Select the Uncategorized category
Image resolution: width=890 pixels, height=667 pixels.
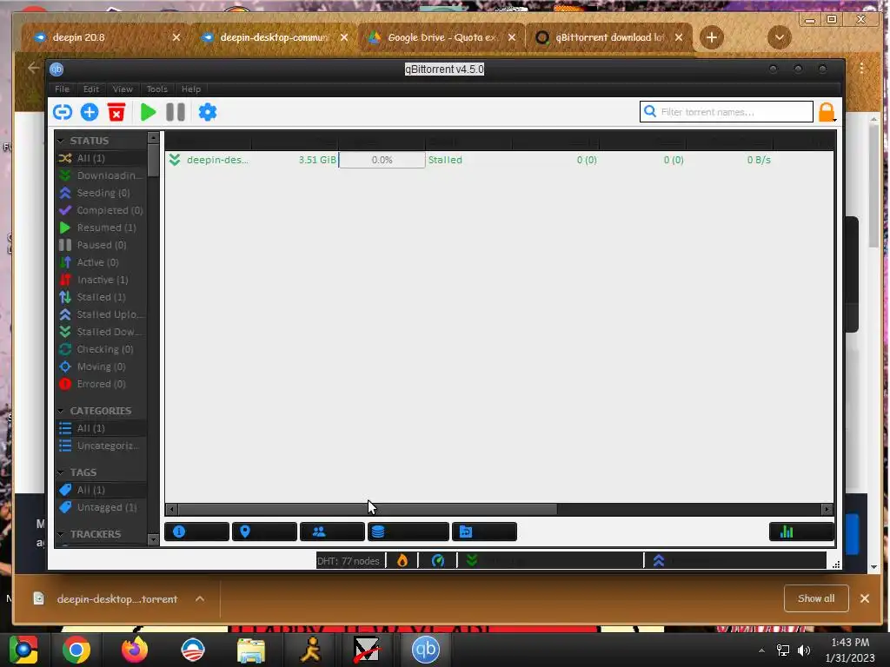click(101, 446)
